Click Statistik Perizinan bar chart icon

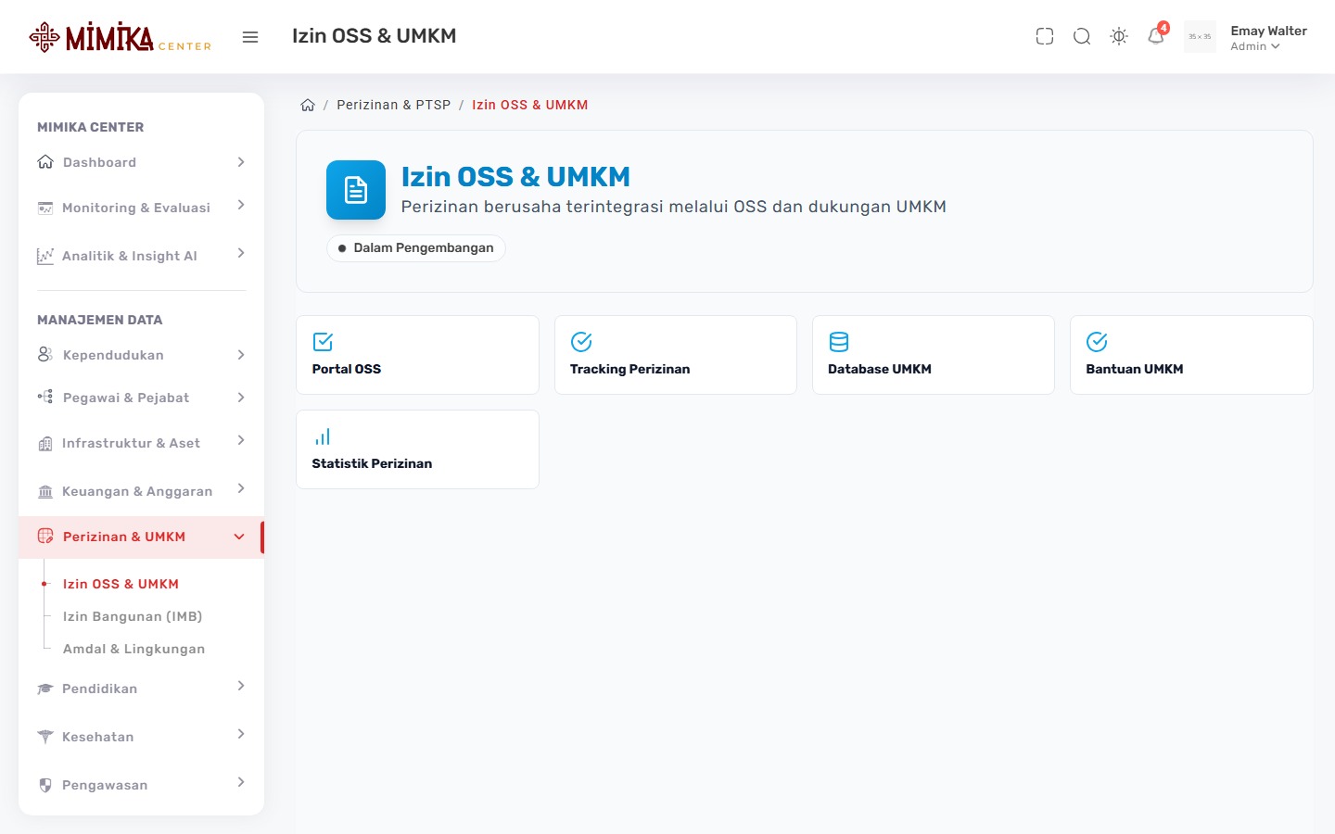tap(323, 436)
